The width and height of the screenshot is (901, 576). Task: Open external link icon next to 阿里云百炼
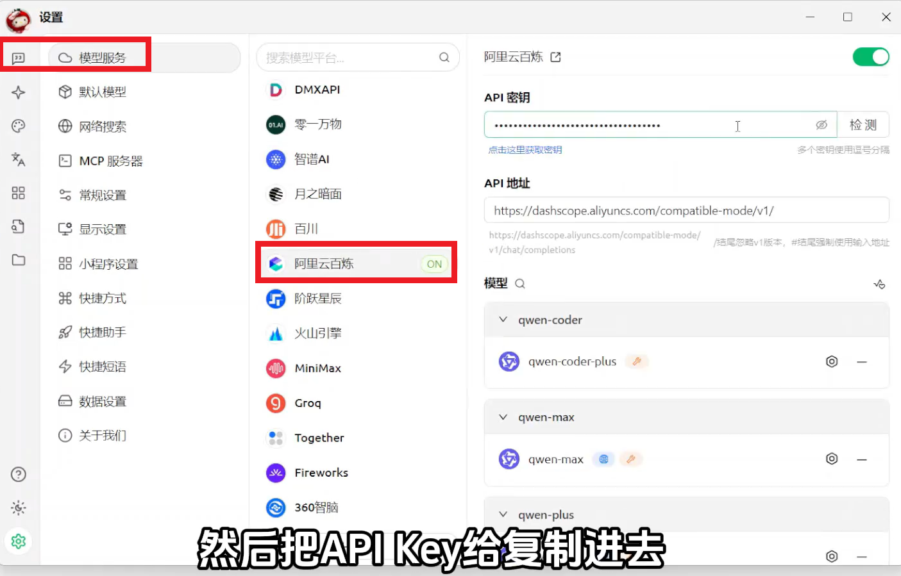pyautogui.click(x=555, y=57)
